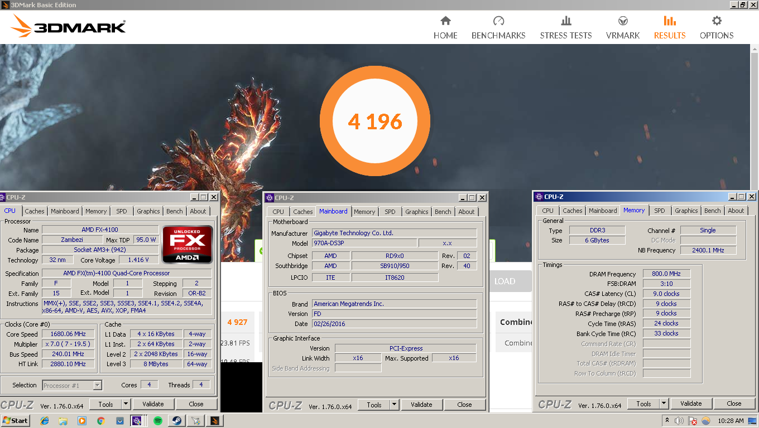Click BIOS date 02/26/2016 field

pyautogui.click(x=394, y=324)
